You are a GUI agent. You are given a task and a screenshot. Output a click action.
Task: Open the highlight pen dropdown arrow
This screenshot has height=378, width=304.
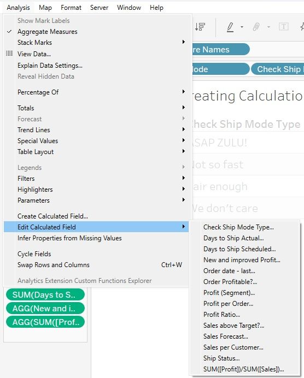[x=242, y=27]
